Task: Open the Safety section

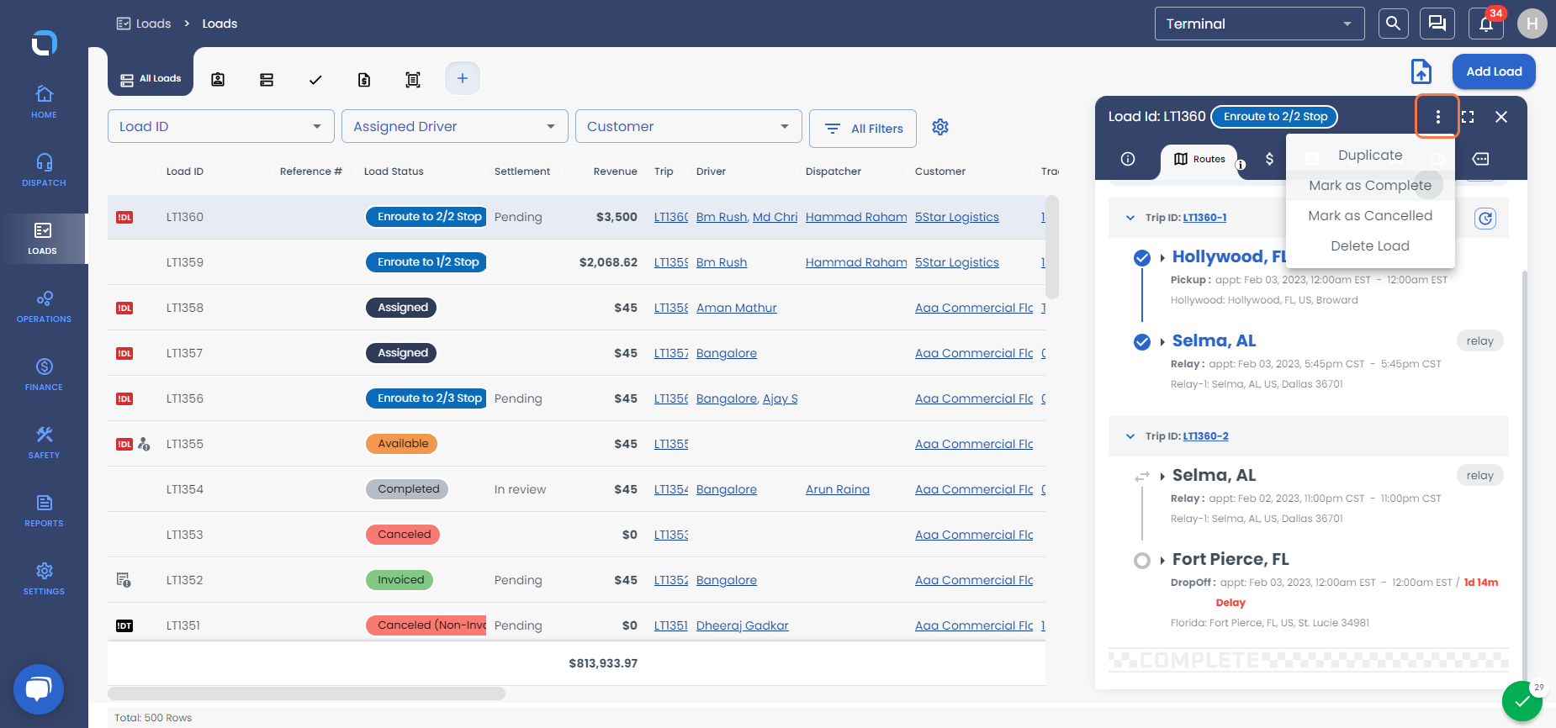Action: pos(44,442)
